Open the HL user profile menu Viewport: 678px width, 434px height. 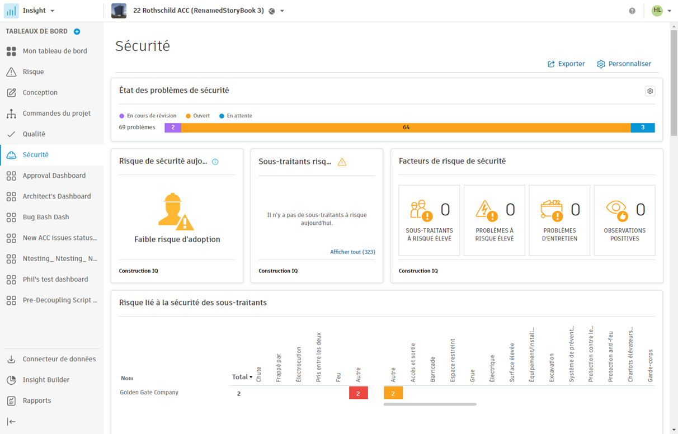point(661,11)
